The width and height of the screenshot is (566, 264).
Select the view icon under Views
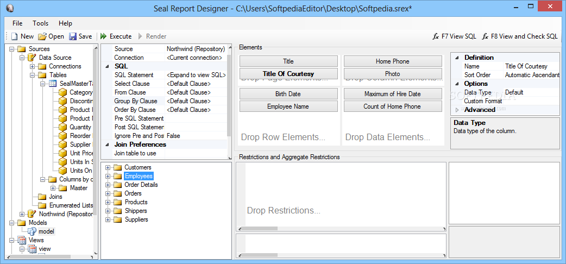[32, 248]
